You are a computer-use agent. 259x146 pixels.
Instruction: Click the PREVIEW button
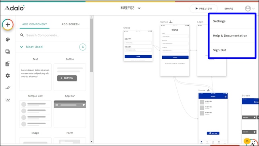coord(203,8)
